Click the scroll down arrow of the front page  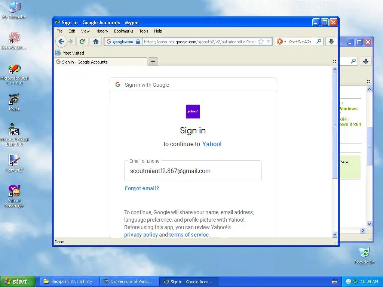coord(335,235)
